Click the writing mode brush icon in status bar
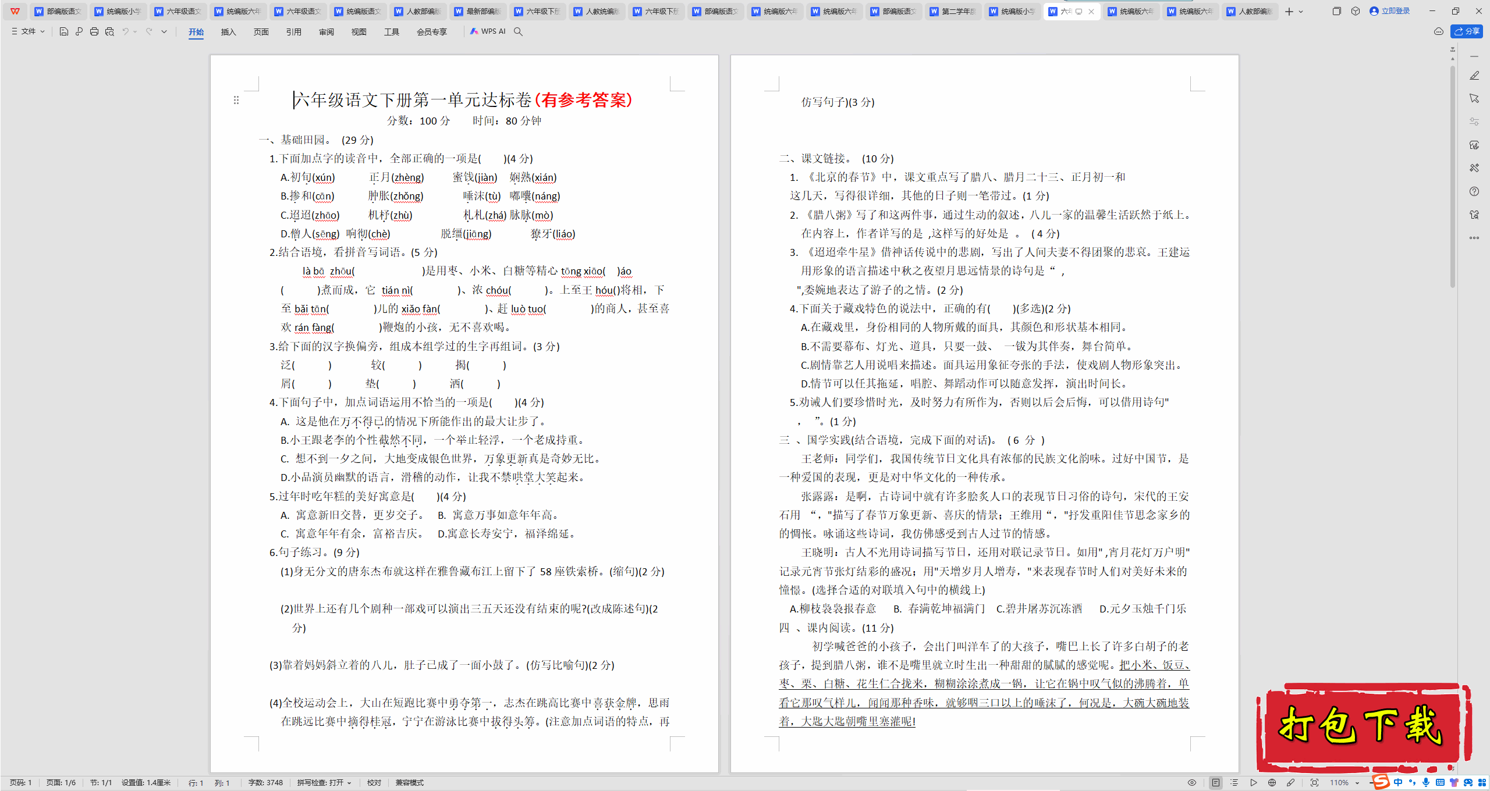The image size is (1490, 791). point(1290,783)
